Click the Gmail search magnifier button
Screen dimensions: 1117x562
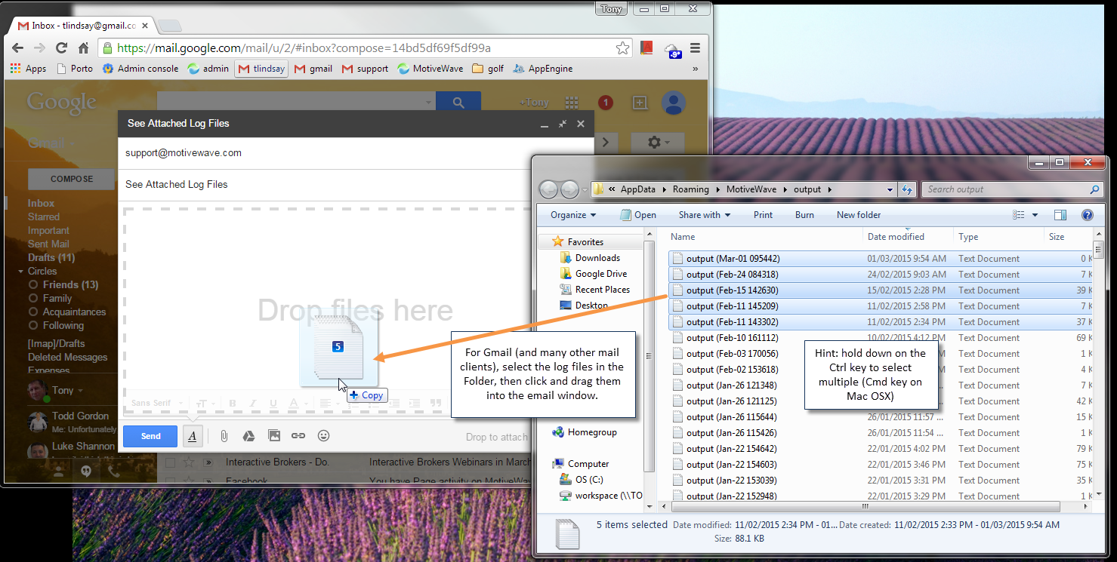[458, 103]
